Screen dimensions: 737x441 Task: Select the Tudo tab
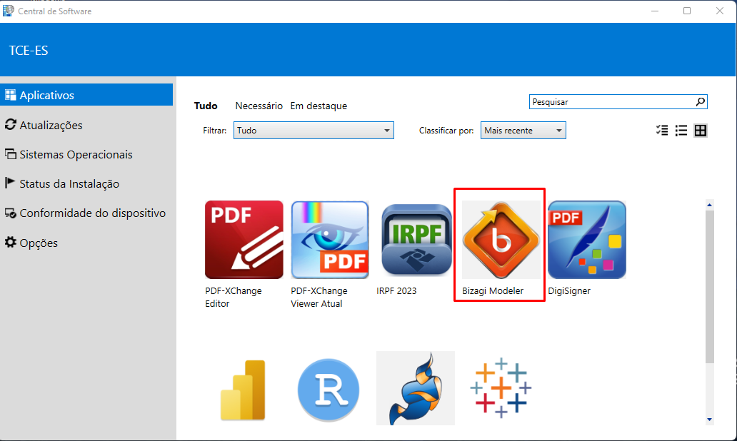point(206,106)
